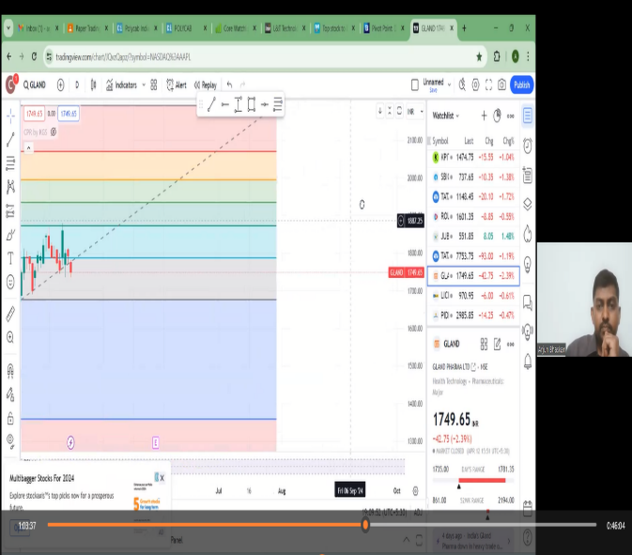Create an Alert
The image size is (632, 555).
[177, 85]
